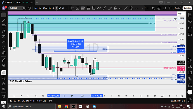Toggle stay in drawing mode

pyautogui.click(x=4, y=78)
